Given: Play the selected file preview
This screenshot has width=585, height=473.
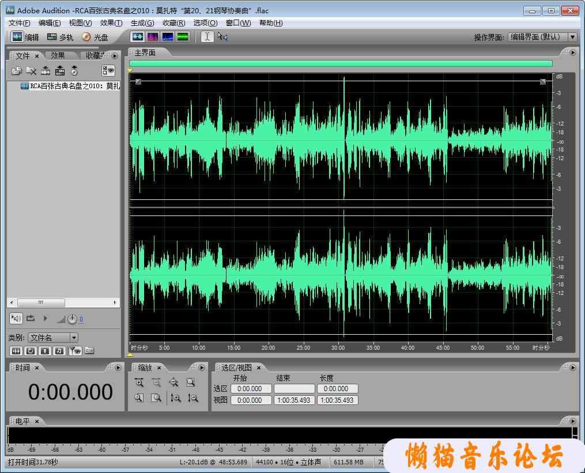Looking at the screenshot, I should pos(45,319).
